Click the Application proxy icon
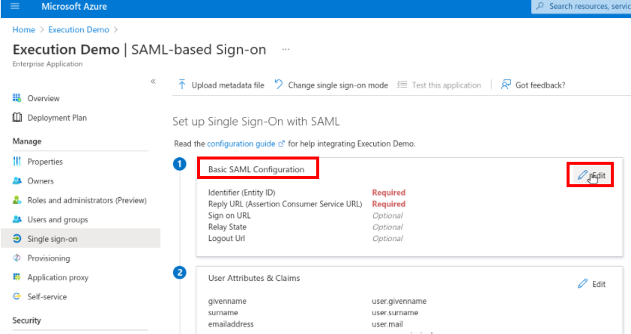The image size is (631, 334). click(17, 277)
